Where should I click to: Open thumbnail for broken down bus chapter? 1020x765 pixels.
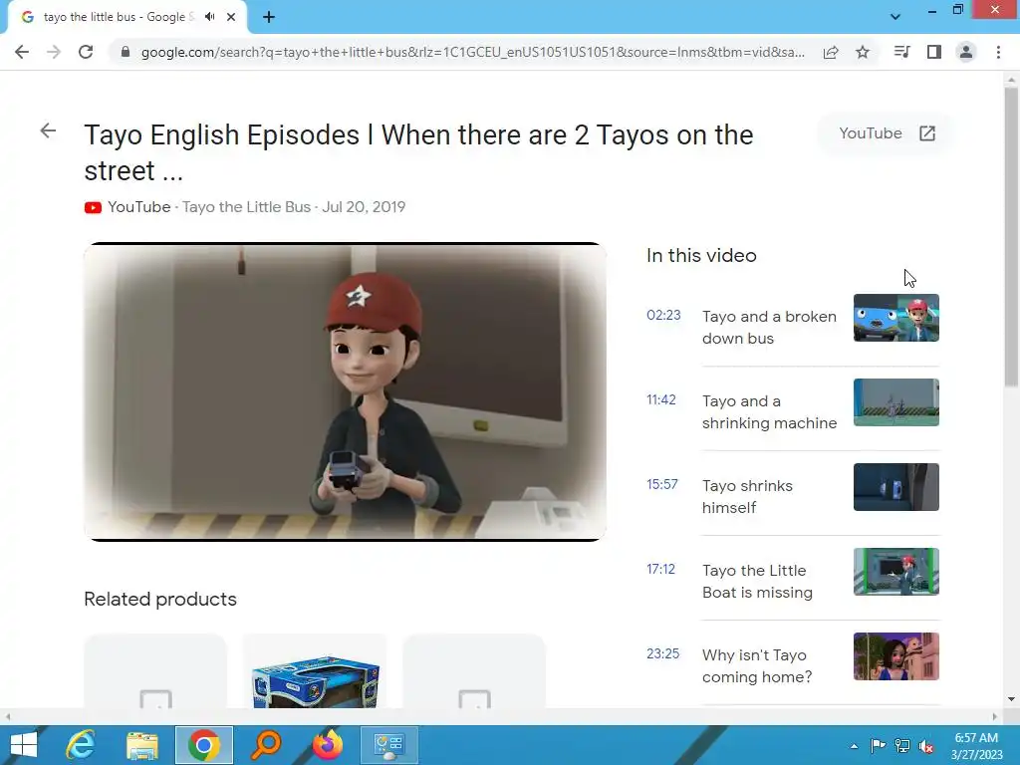896,318
